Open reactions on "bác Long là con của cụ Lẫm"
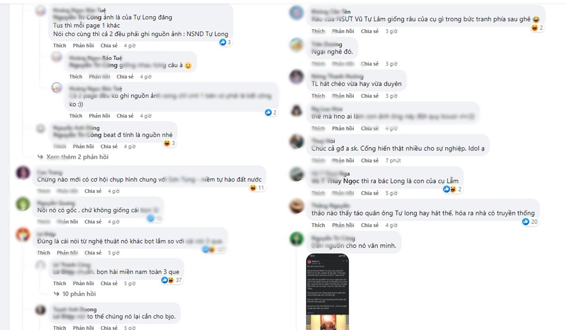 452,189
